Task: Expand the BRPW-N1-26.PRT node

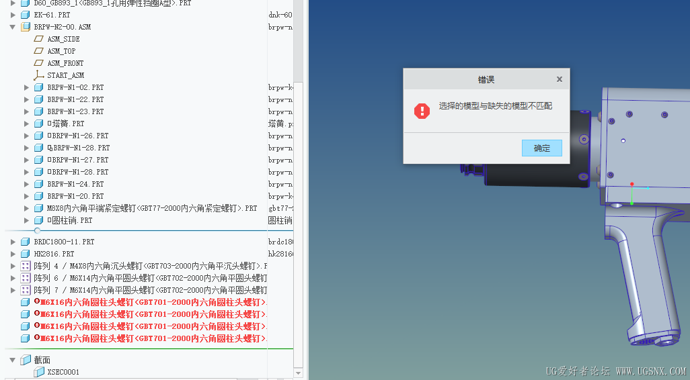Action: 26,136
